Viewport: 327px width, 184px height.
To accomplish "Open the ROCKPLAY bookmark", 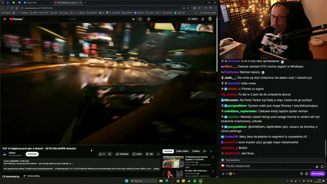I will click(x=127, y=13).
